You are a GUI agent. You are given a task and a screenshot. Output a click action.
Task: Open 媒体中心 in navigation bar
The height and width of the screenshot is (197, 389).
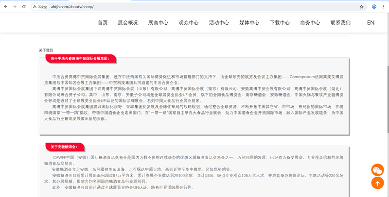point(249,23)
